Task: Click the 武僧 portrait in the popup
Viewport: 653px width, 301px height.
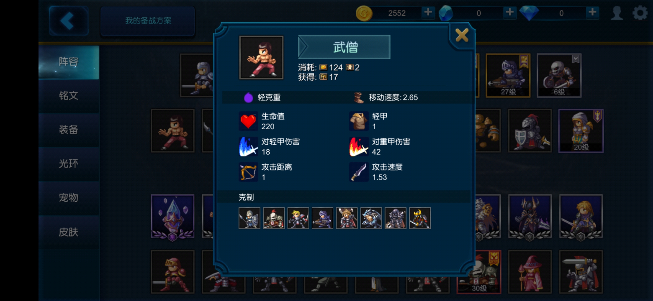Action: point(261,57)
